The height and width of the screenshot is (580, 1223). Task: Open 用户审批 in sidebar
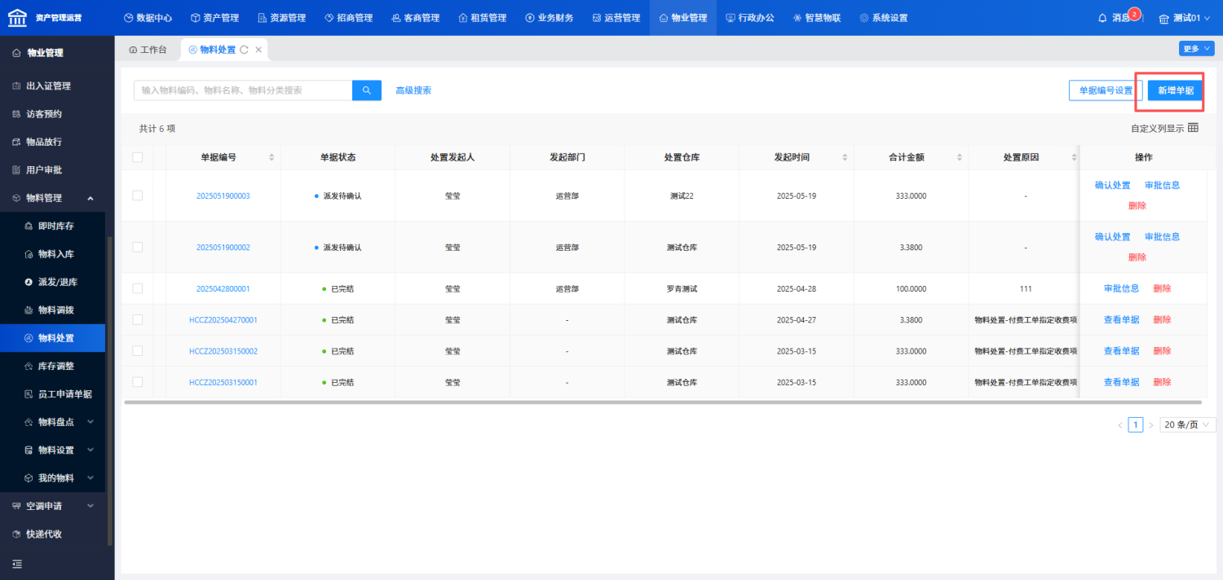click(x=43, y=170)
